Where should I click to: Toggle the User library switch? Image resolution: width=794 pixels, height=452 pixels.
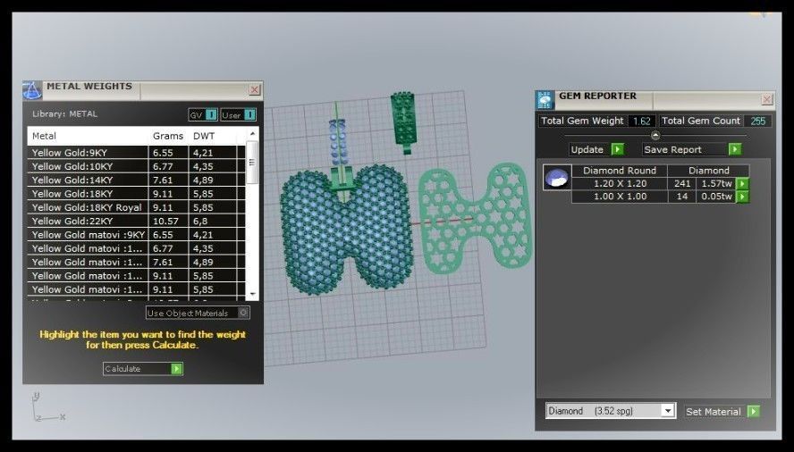tap(238, 115)
